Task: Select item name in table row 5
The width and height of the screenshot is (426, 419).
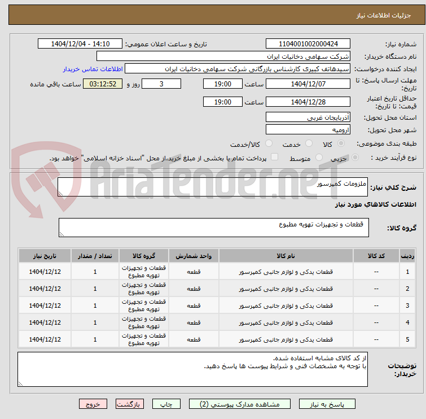Action: click(286, 339)
